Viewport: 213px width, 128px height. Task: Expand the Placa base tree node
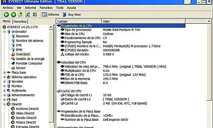(x=4, y=73)
